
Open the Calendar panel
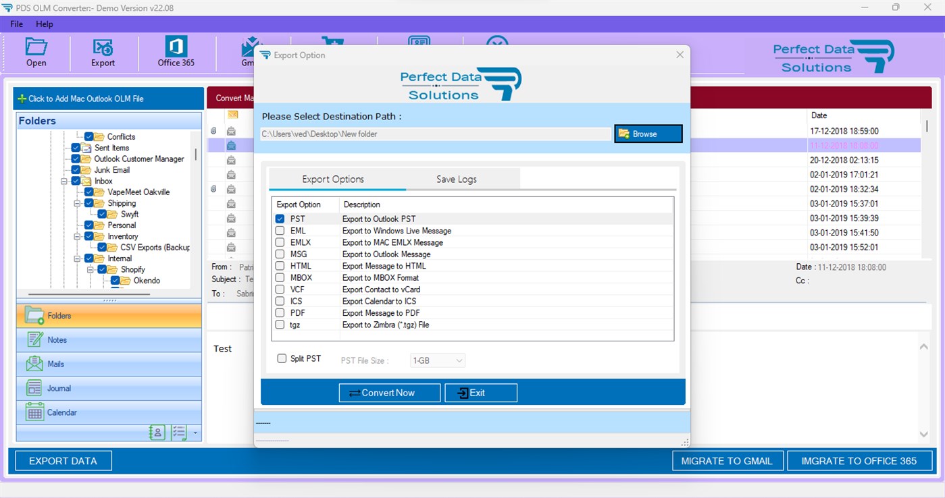(x=108, y=412)
